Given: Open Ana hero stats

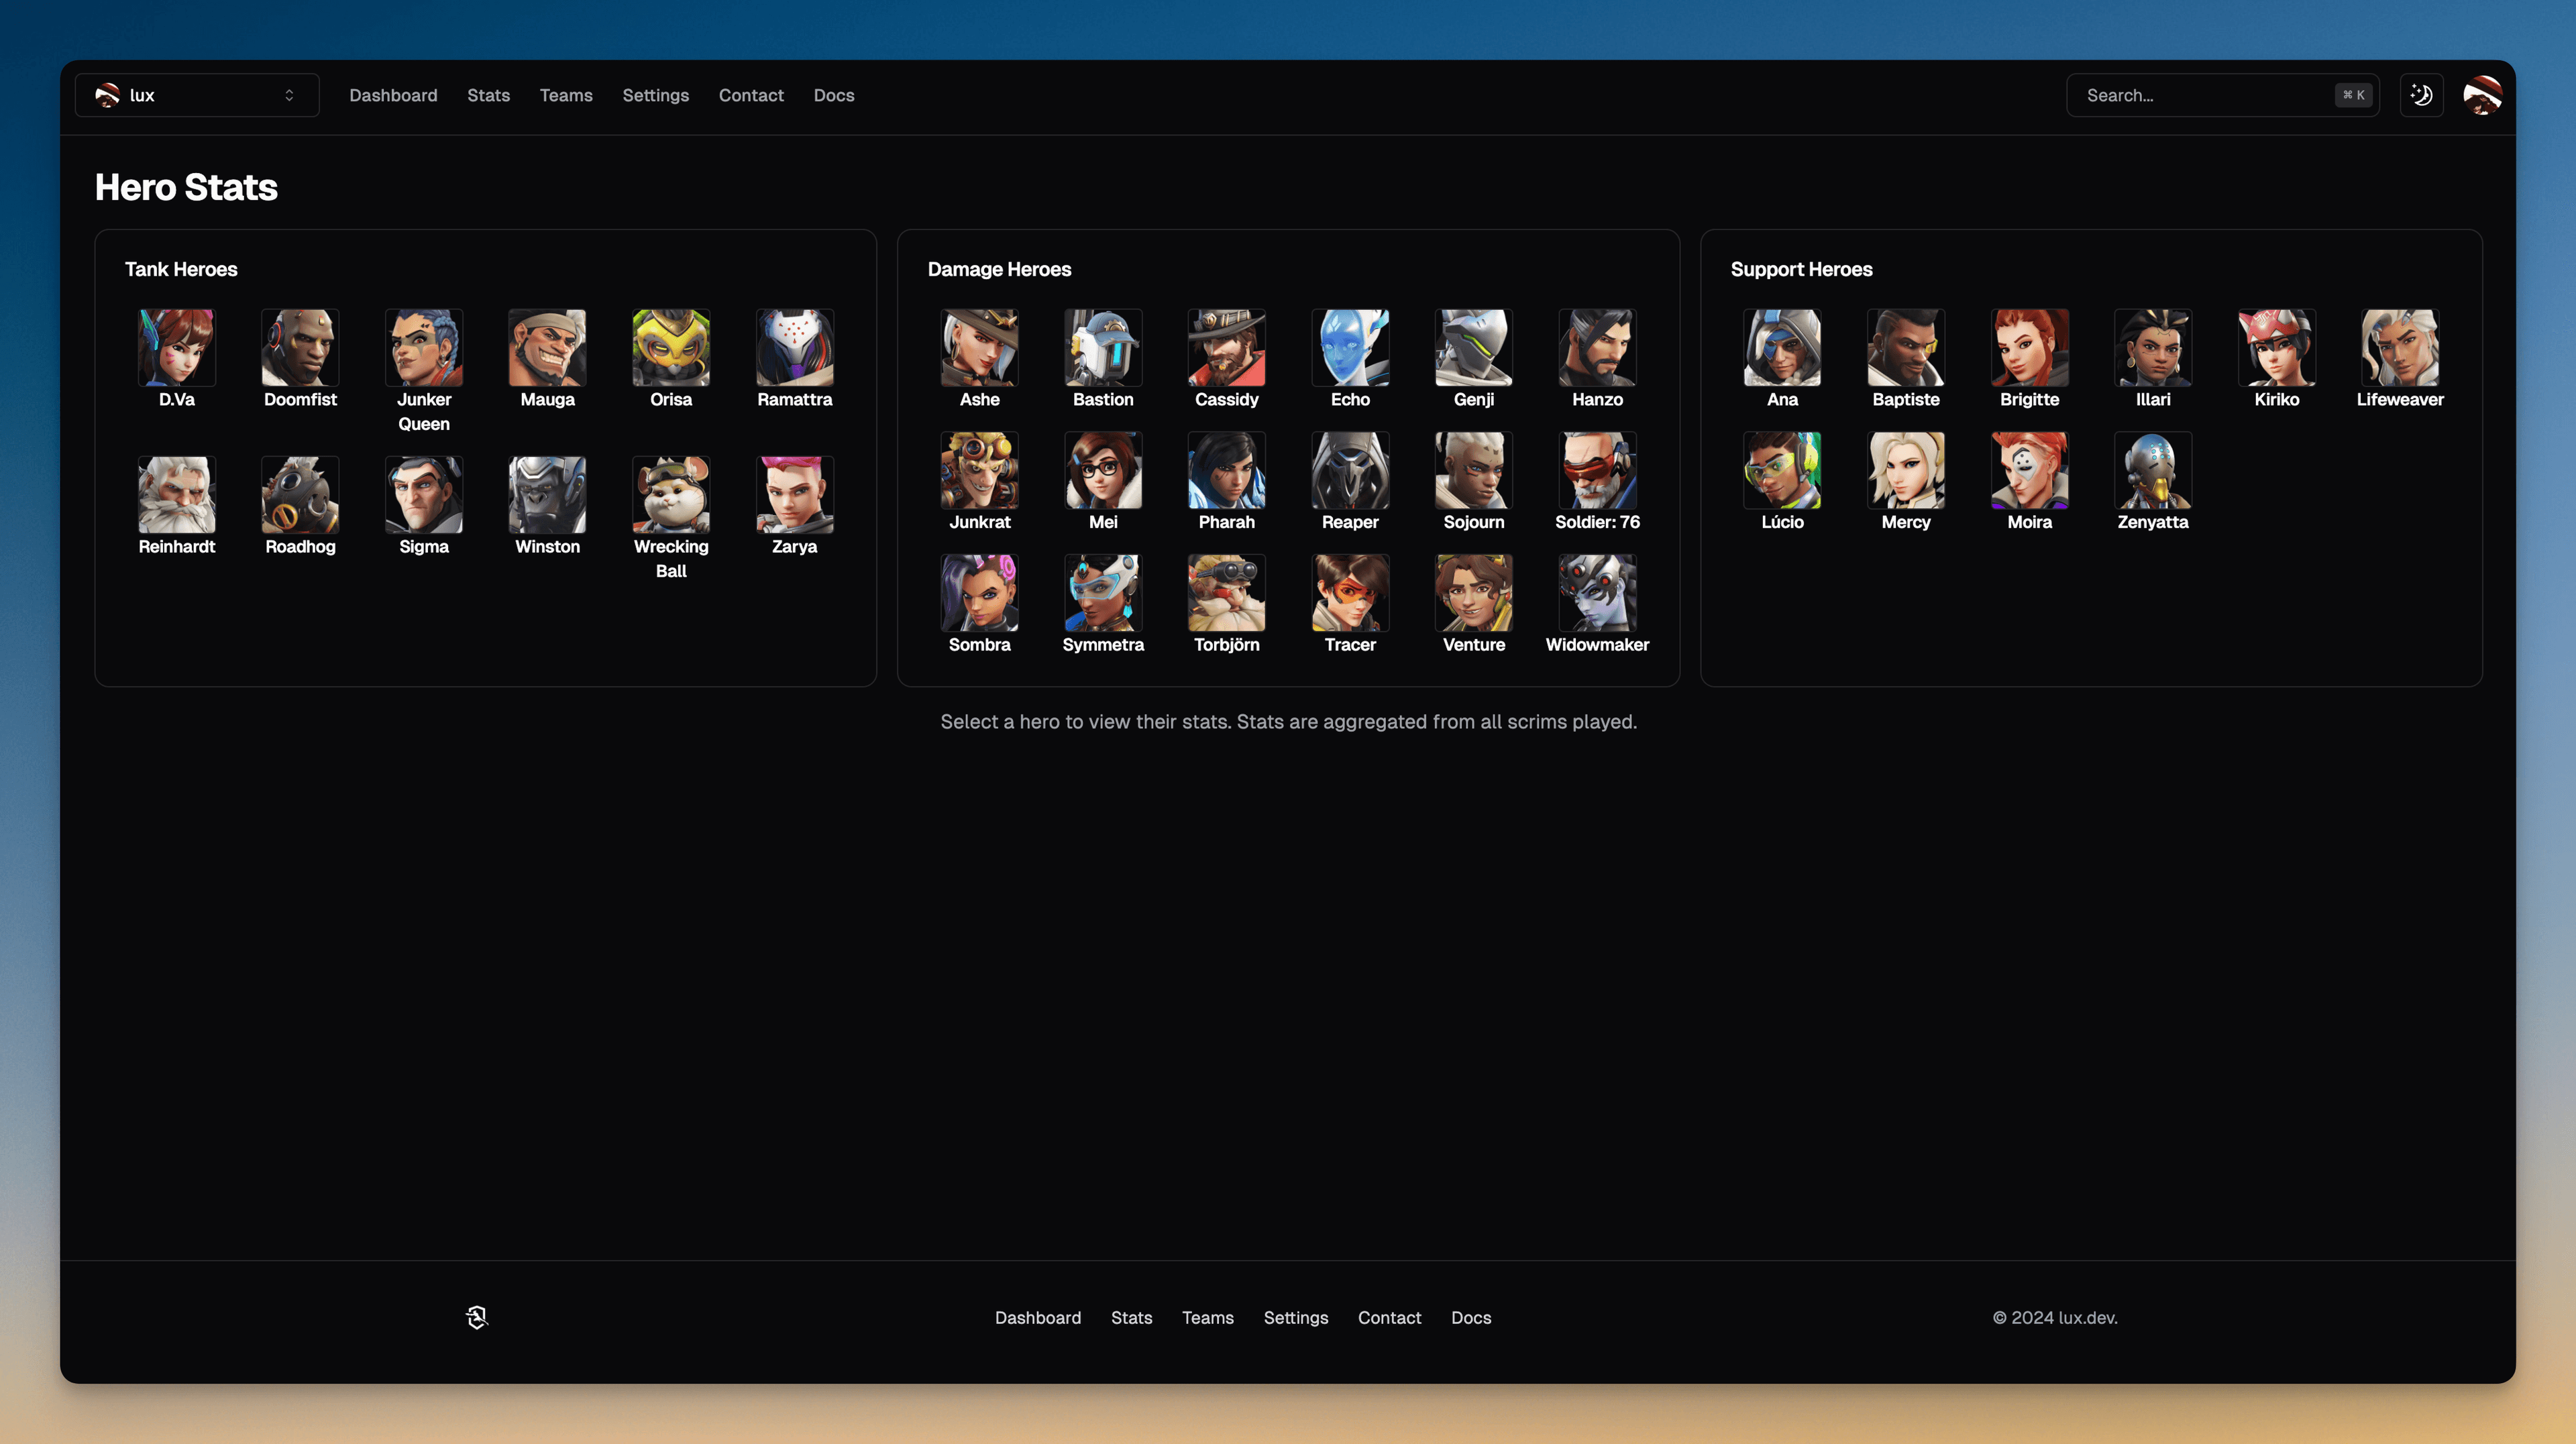Looking at the screenshot, I should [1782, 347].
